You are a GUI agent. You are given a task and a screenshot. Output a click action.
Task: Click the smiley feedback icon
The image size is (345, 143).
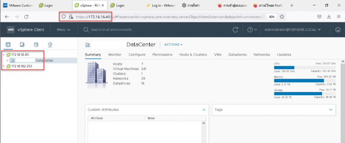338,30
